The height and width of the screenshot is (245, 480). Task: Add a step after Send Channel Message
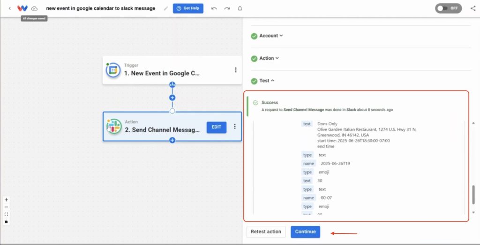point(172,140)
